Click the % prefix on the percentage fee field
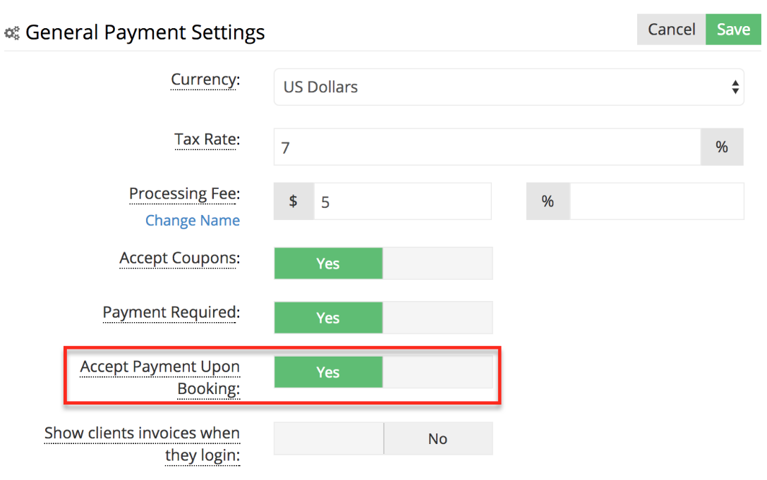The width and height of the screenshot is (767, 480). coord(548,201)
